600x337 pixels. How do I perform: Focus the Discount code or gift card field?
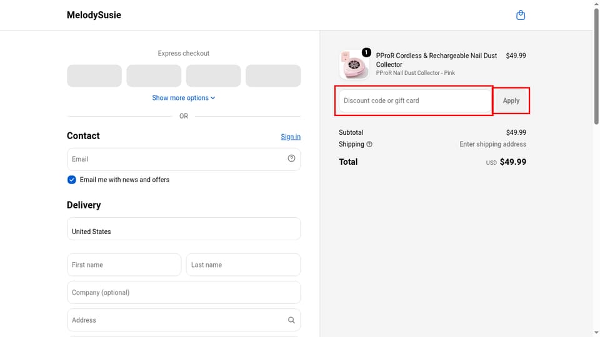click(415, 100)
